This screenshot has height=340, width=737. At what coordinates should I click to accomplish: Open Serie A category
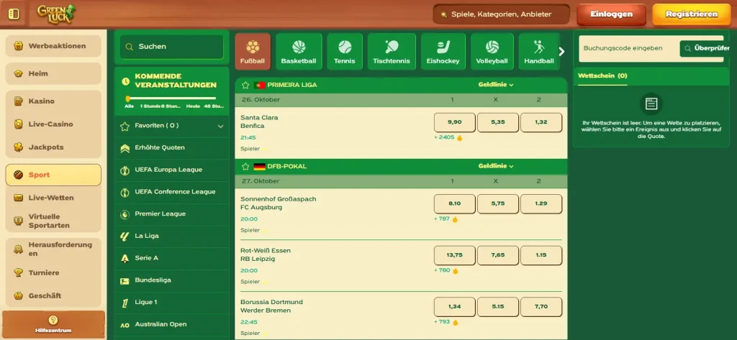coord(171,258)
